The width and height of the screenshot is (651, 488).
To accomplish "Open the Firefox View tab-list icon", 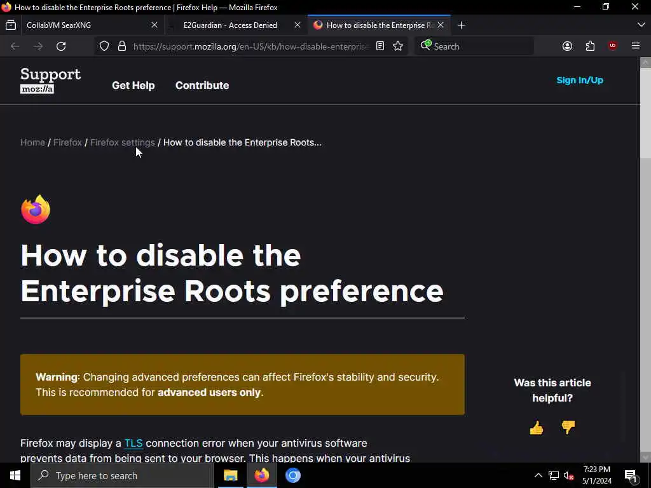I will (11, 25).
